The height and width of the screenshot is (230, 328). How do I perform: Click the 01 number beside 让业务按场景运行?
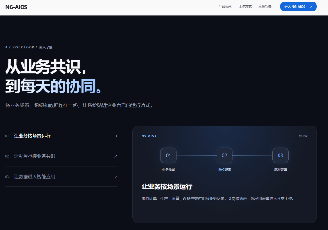coord(7,136)
